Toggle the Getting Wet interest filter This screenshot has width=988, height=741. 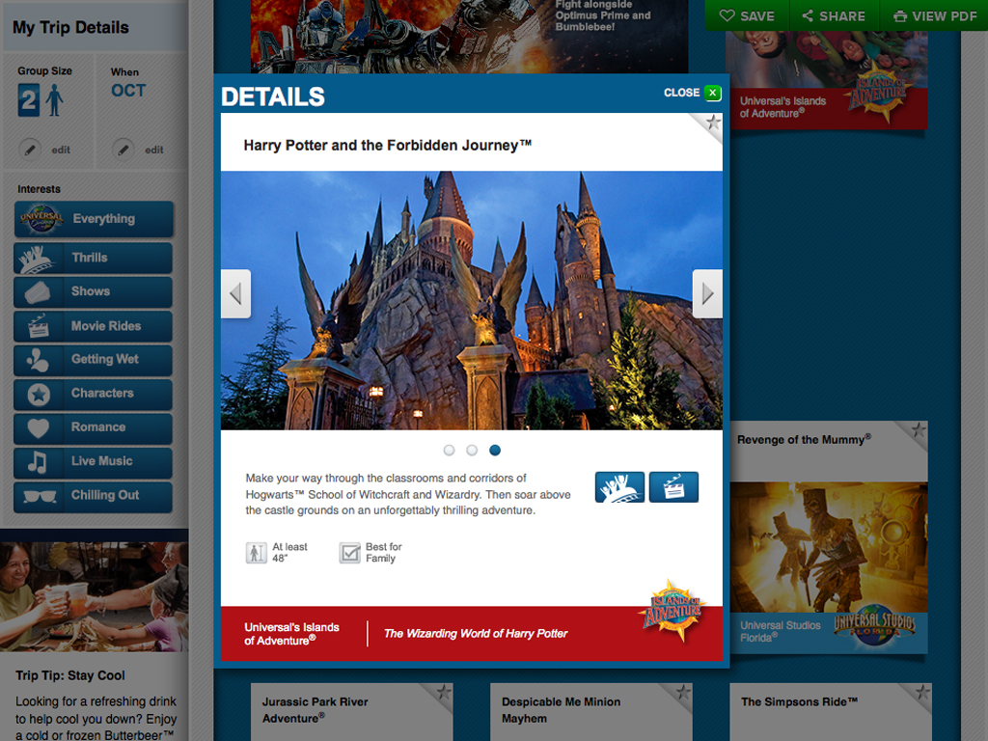click(x=94, y=359)
